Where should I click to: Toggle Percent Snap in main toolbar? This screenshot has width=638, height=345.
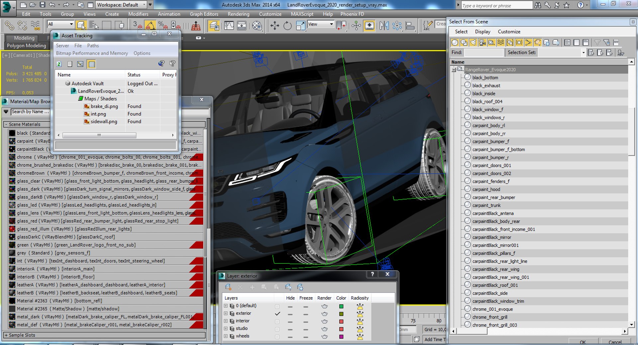point(163,25)
